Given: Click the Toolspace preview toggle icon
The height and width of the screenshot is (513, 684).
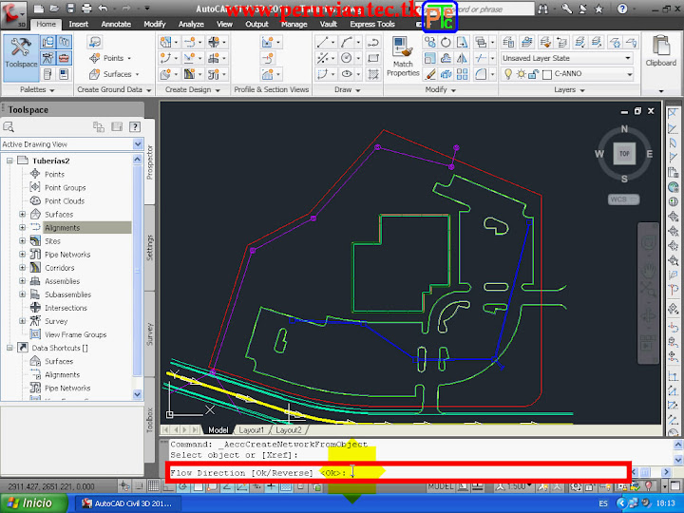Looking at the screenshot, I should coord(117,127).
